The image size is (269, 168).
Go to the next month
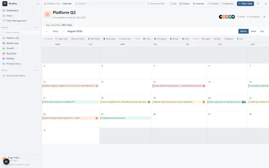tap(64, 31)
